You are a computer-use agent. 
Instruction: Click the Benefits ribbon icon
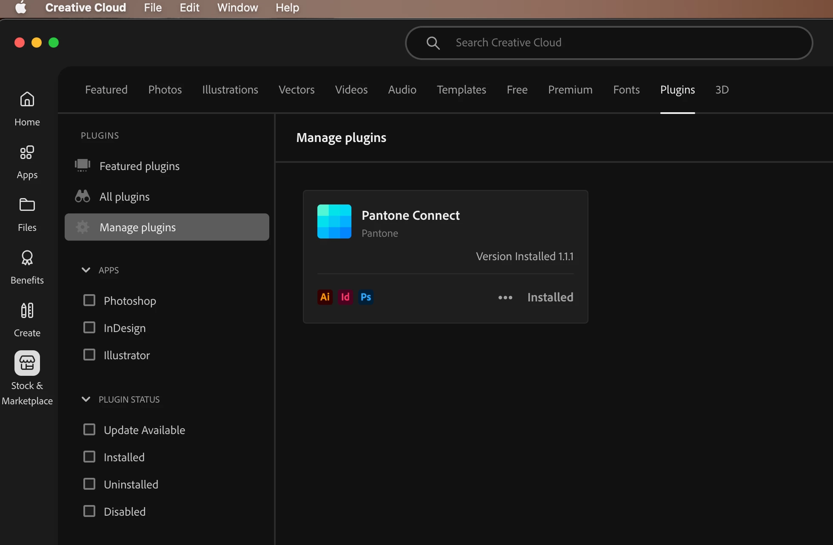click(27, 258)
